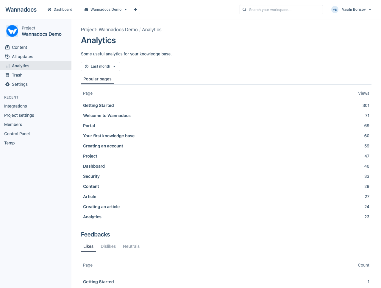Click the plus icon to add project
This screenshot has height=288, width=381.
tap(135, 10)
